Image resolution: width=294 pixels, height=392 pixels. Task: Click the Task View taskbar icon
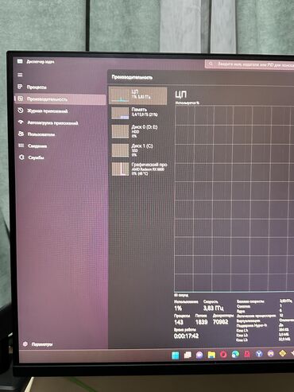188,355
